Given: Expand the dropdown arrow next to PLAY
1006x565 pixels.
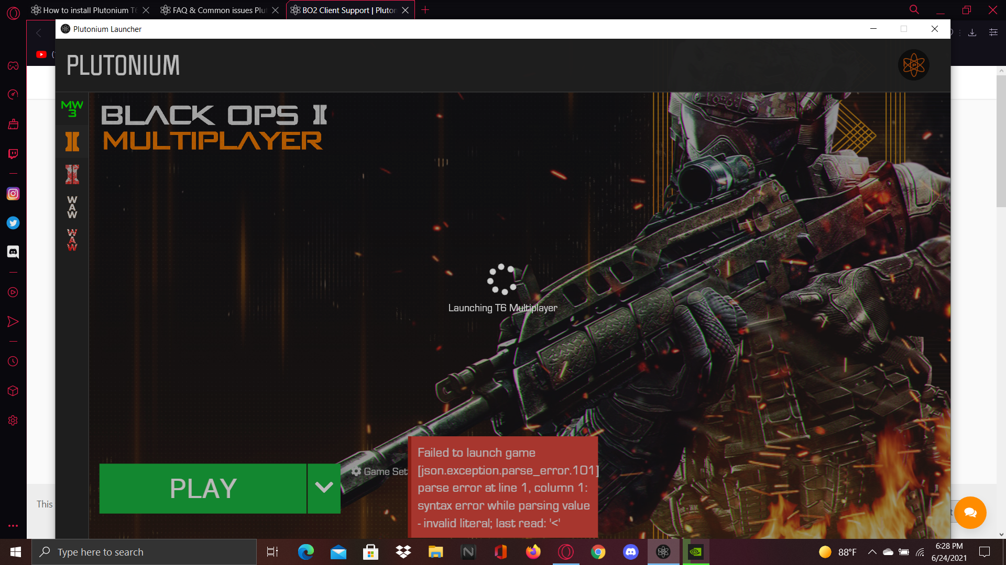Looking at the screenshot, I should coord(324,489).
